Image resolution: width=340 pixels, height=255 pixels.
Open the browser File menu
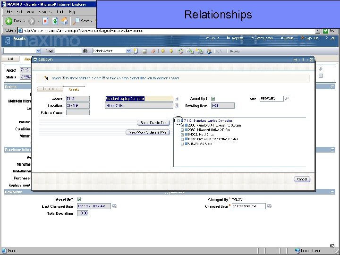[x=9, y=12]
